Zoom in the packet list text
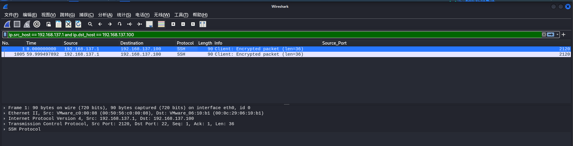The width and height of the screenshot is (573, 146). click(173, 24)
